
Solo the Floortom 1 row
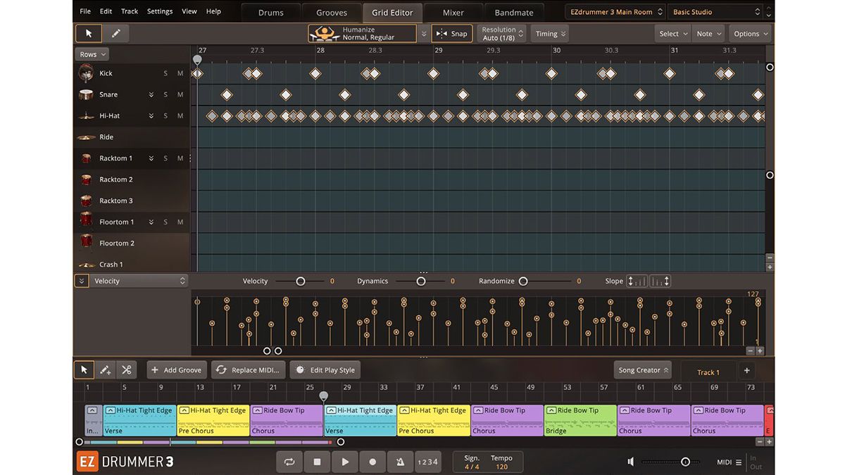[x=165, y=222]
